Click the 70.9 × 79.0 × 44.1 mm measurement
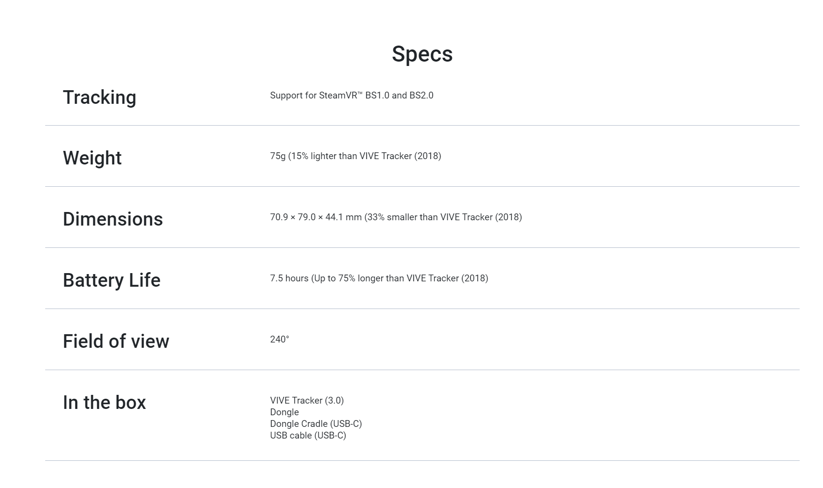The image size is (823, 488). click(316, 217)
